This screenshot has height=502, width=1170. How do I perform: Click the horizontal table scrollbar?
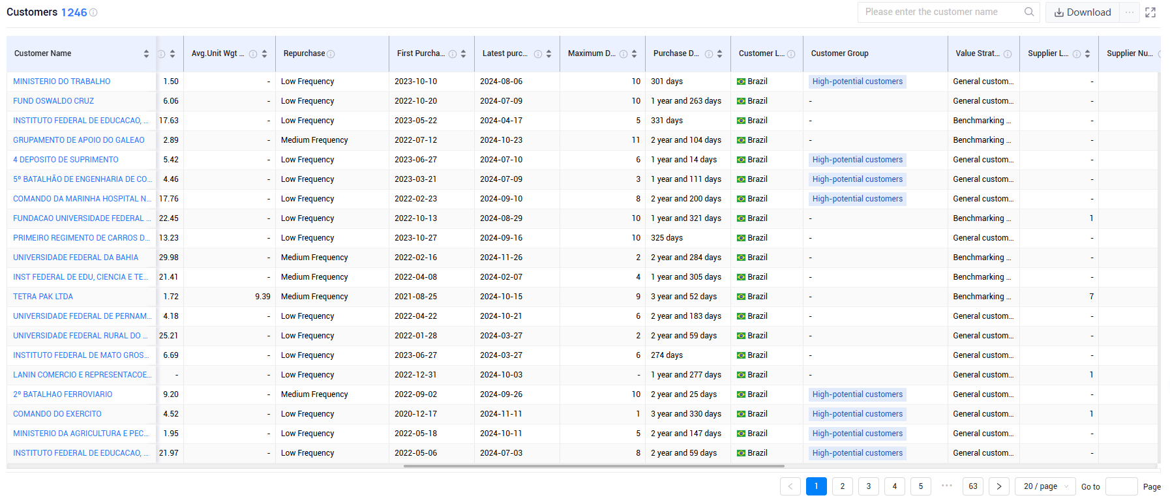tap(593, 466)
